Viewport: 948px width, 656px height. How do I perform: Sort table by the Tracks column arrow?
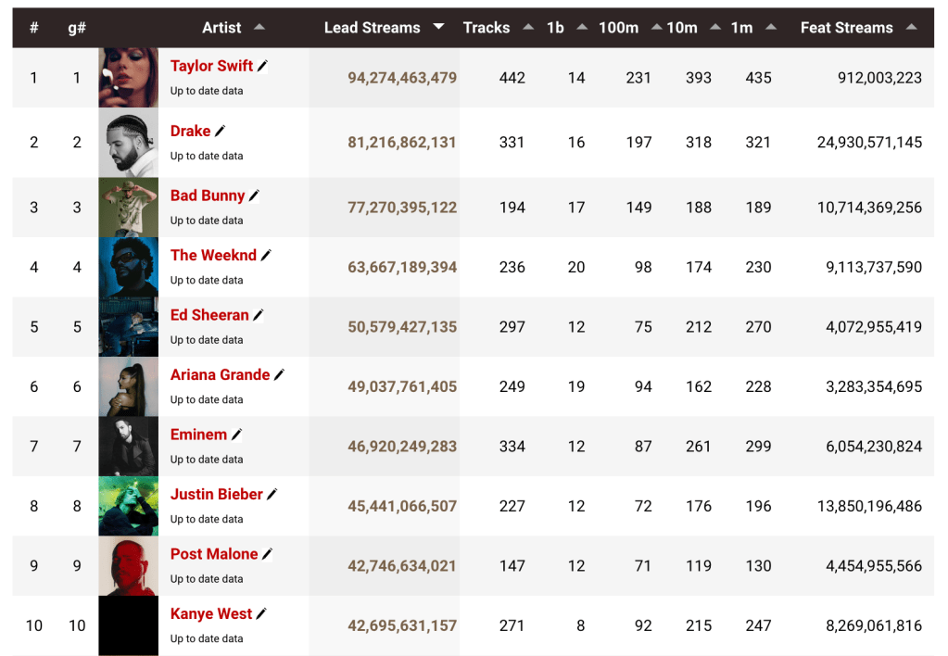(x=528, y=28)
